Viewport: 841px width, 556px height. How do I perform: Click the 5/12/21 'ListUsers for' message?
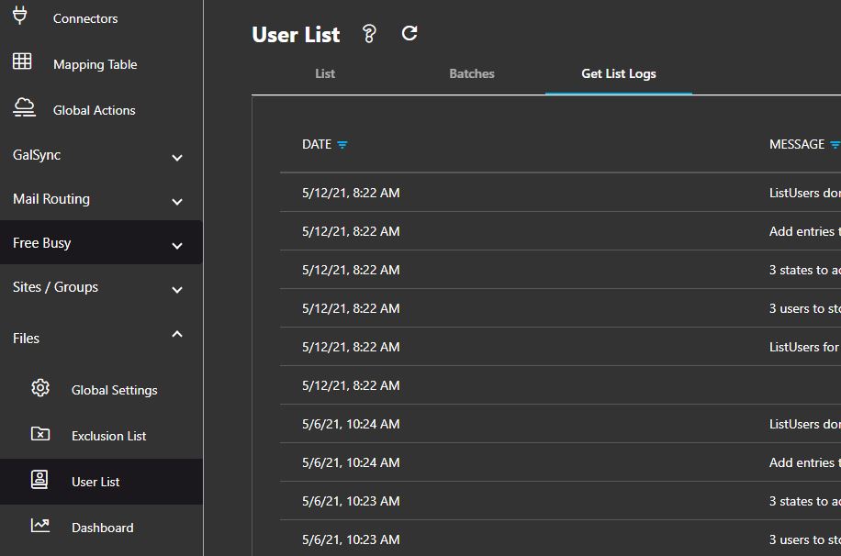tap(804, 347)
